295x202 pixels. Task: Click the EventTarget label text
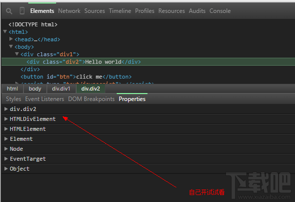point(28,159)
